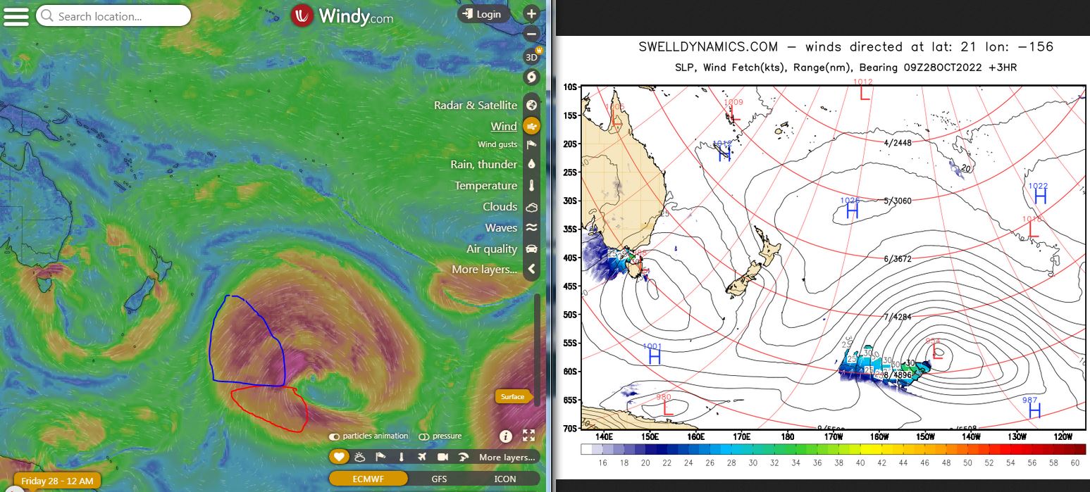The height and width of the screenshot is (492, 1090).
Task: Show wind stations POI flag icon
Action: [x=380, y=457]
